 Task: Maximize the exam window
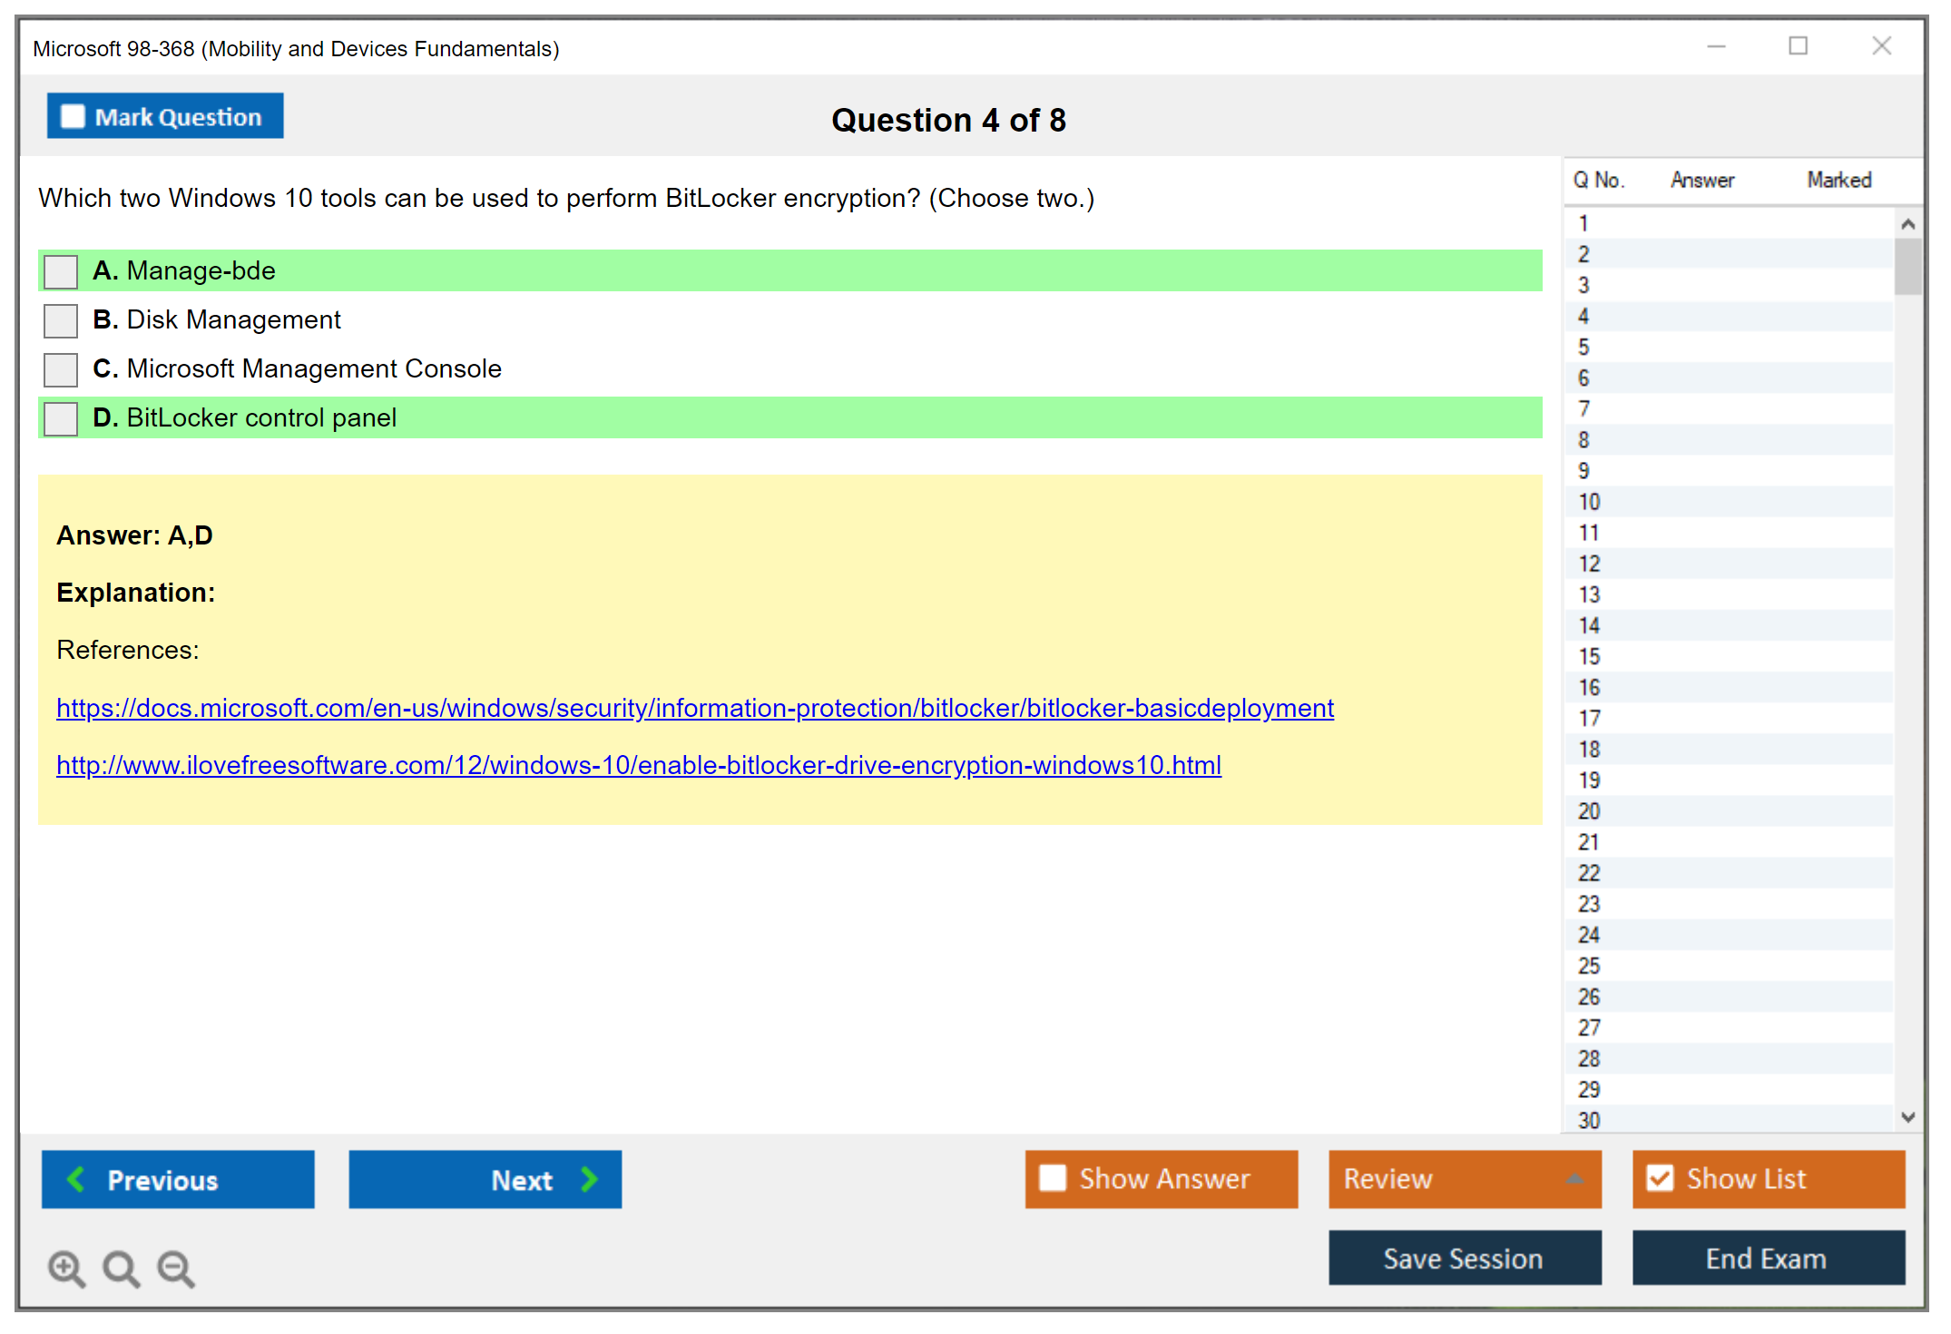pos(1798,46)
